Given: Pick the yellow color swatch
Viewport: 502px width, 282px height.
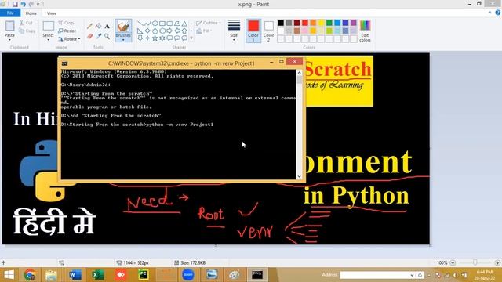Looking at the screenshot, I should coord(321,23).
